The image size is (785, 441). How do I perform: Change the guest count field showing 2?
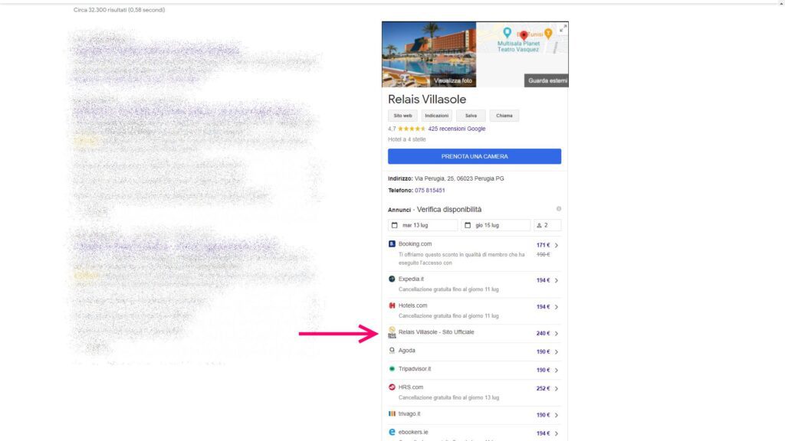click(x=547, y=226)
